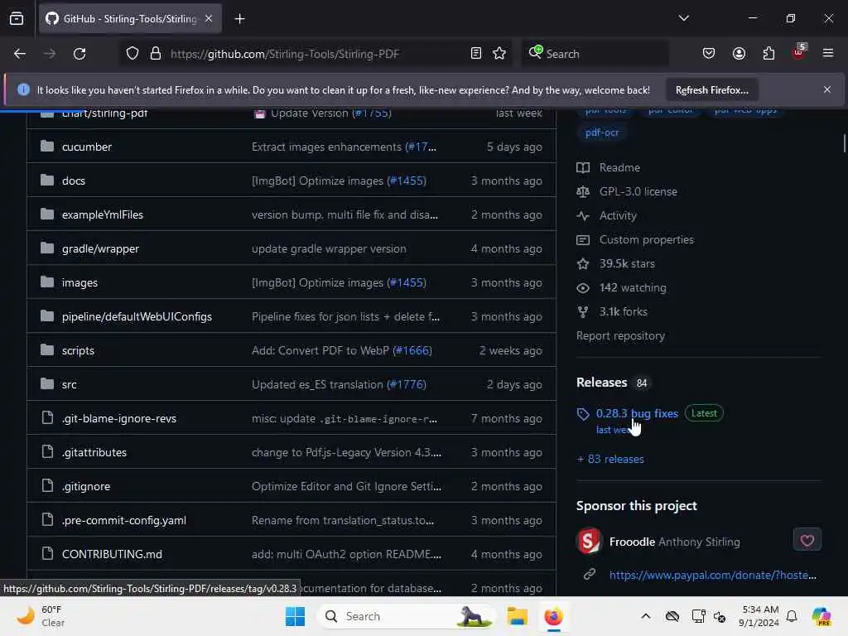Open the .gitignore file
Screen dimensions: 848x636
tap(86, 486)
